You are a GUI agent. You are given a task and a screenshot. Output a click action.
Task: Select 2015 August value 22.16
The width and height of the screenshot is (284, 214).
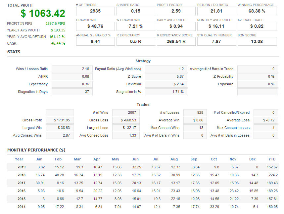pos(175,199)
